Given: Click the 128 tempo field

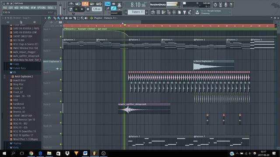Looking at the screenshot, I should click(97, 9).
